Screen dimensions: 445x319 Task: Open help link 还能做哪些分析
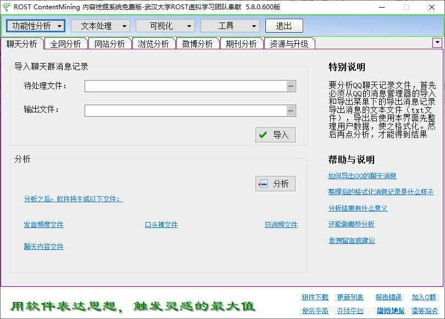pyautogui.click(x=352, y=224)
